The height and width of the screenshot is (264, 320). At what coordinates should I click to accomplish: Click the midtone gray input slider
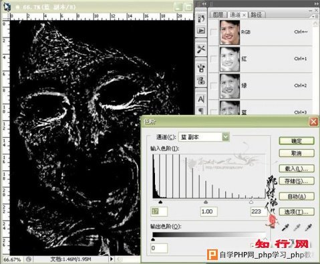pyautogui.click(x=206, y=202)
